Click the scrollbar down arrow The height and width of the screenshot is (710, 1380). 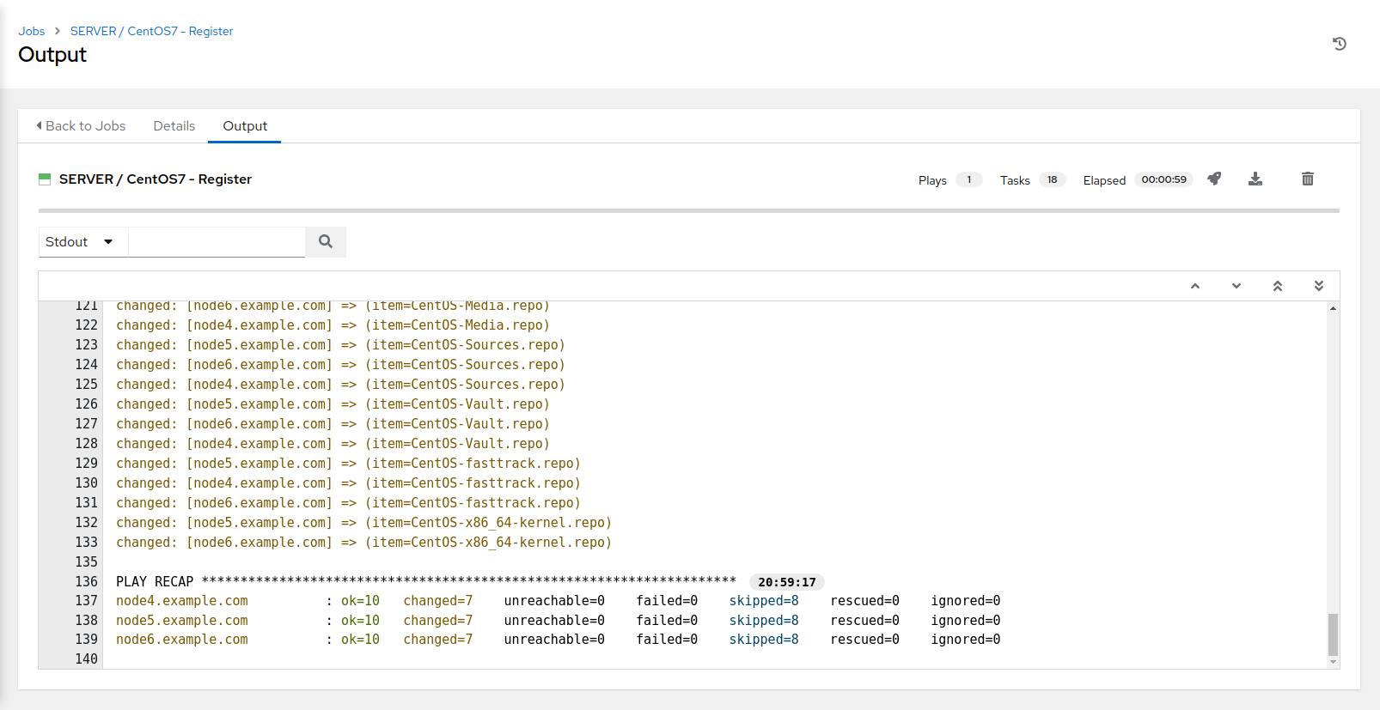tap(1333, 662)
